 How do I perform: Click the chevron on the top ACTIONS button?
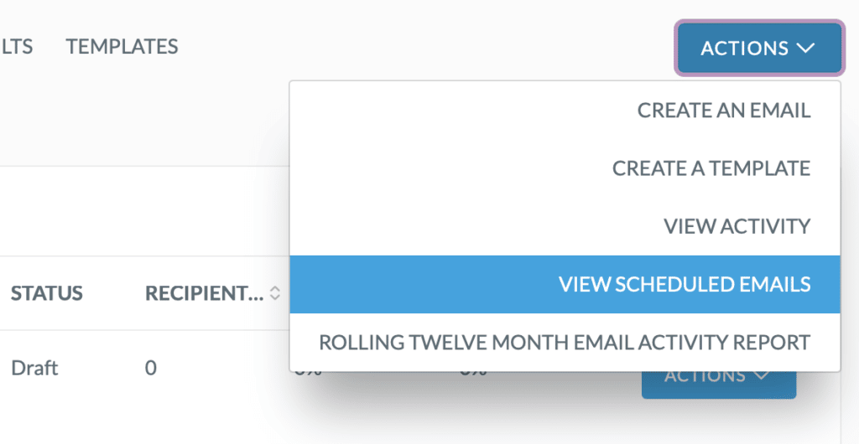[x=806, y=48]
